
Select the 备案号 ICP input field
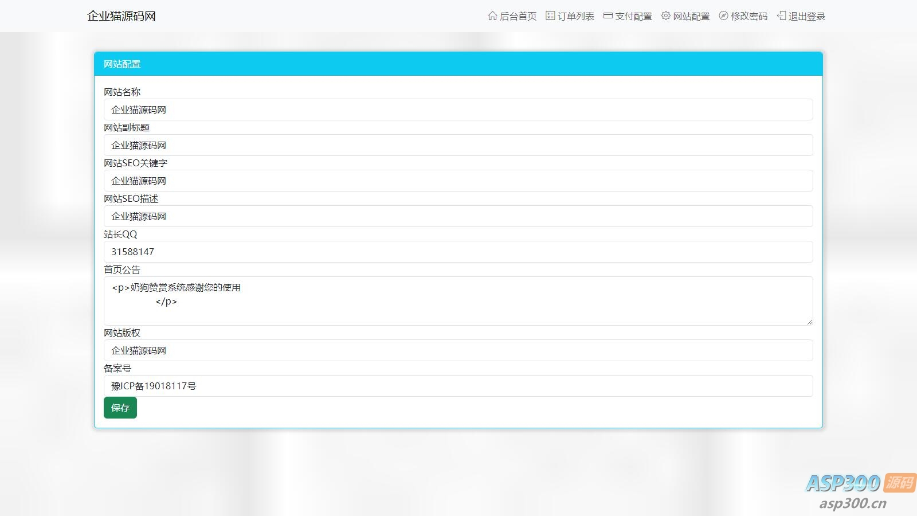pyautogui.click(x=458, y=386)
